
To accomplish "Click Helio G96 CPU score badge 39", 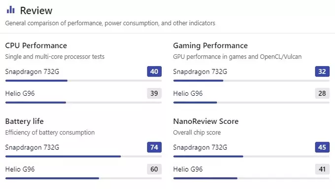I will [154, 93].
